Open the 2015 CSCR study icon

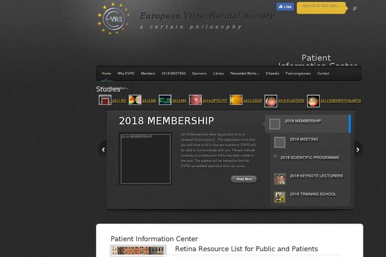(236, 100)
